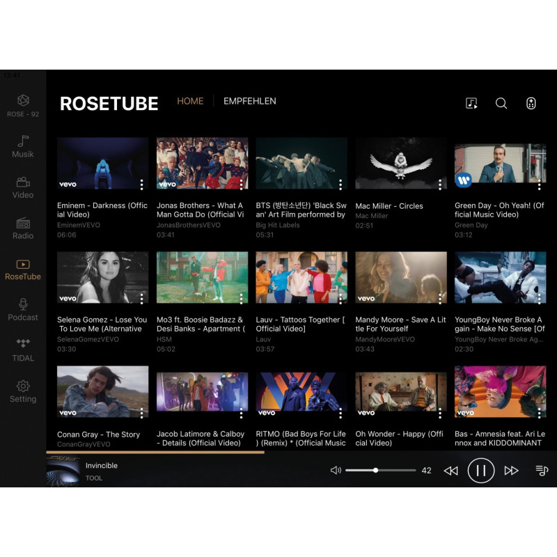This screenshot has height=557, width=557.
Task: Play Mac Miller - Circles thumbnail
Action: 401,163
